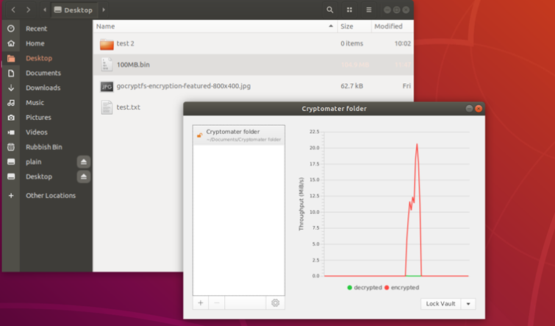This screenshot has width=555, height=326.
Task: Close the Cryptomater folder window
Action: pyautogui.click(x=479, y=108)
